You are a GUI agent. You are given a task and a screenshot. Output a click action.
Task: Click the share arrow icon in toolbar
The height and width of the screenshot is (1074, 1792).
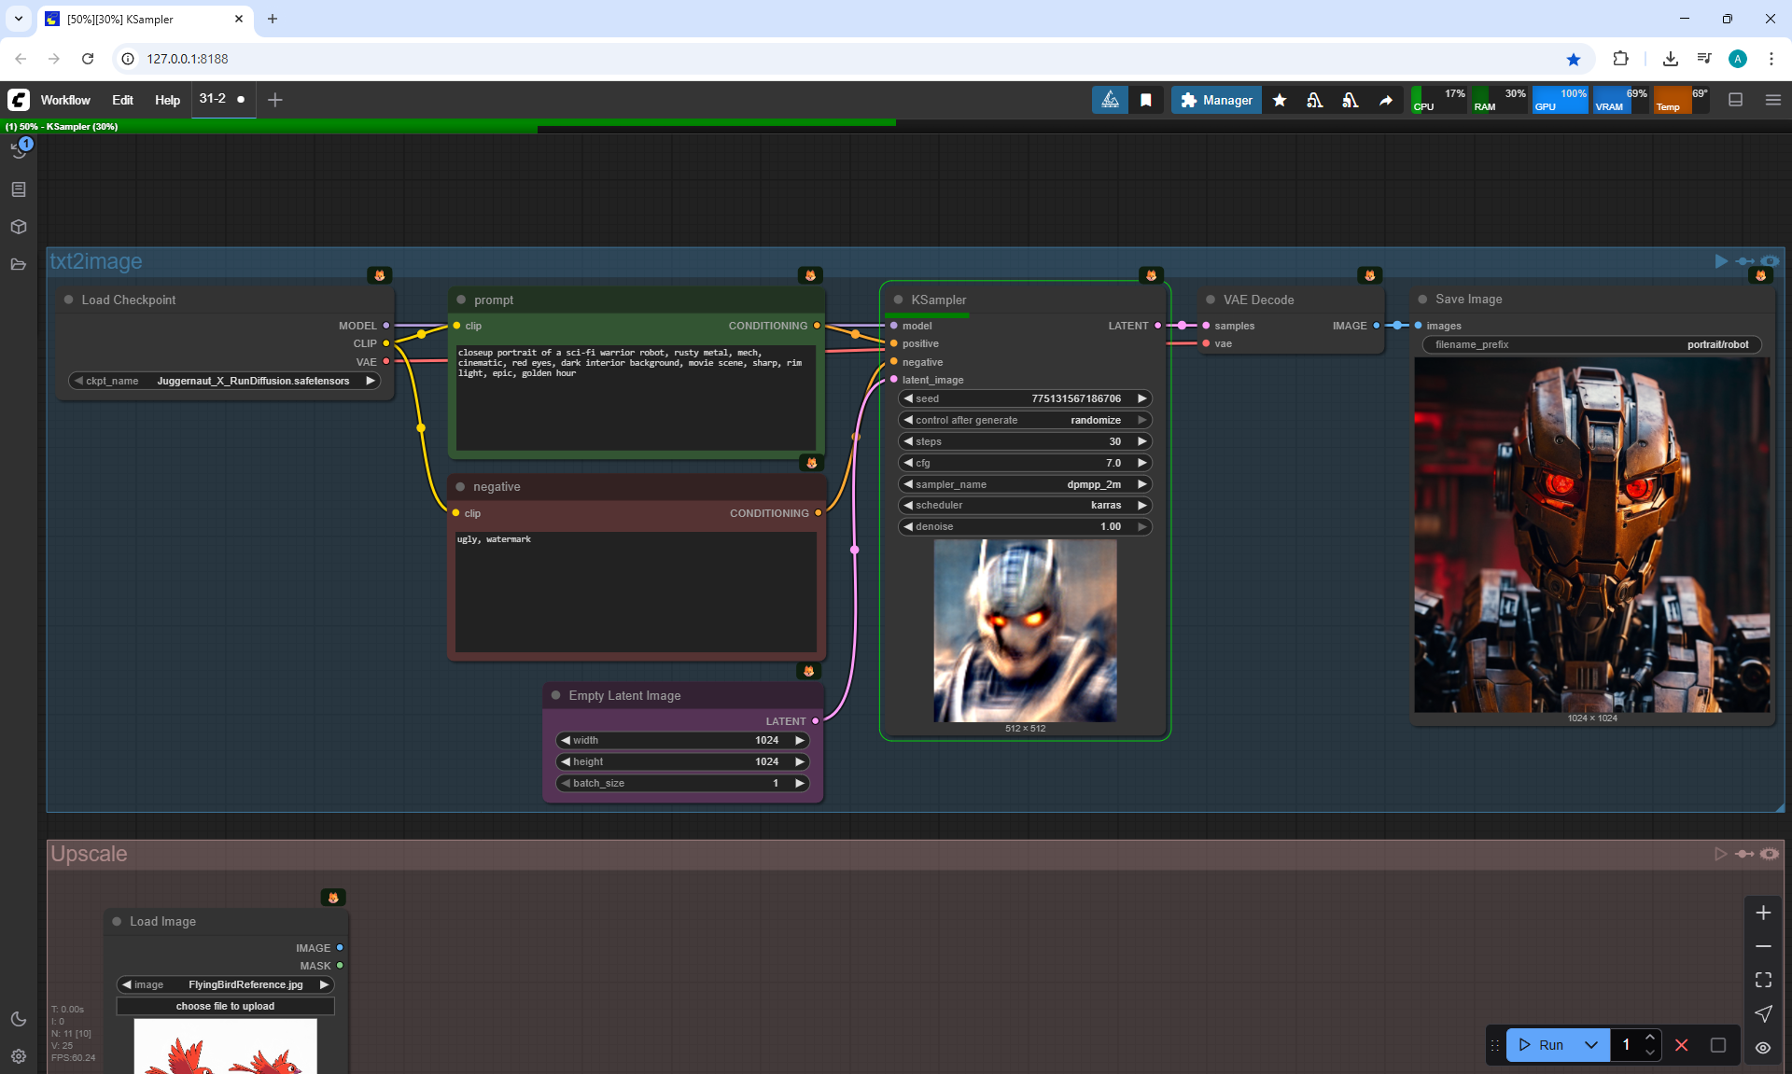point(1386,100)
